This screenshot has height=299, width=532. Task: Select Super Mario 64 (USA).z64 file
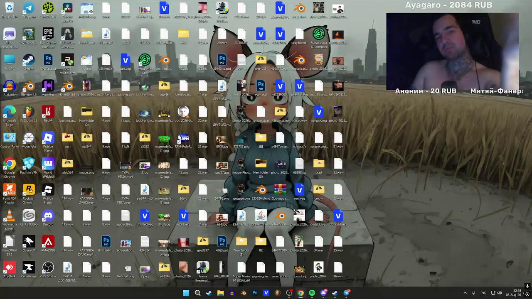click(241, 272)
